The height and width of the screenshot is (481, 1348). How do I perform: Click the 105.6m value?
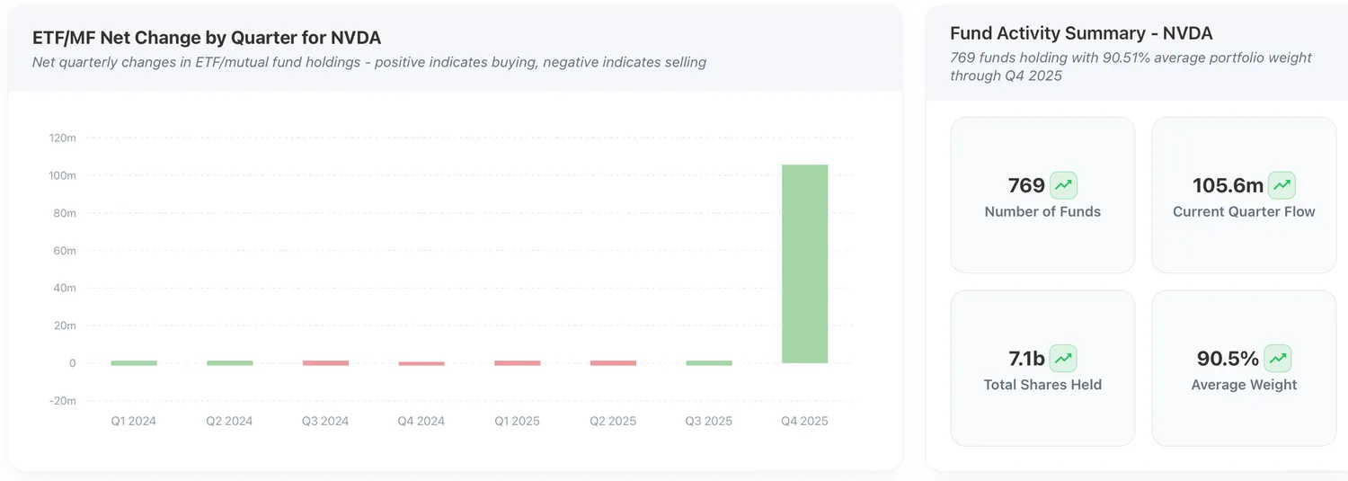pyautogui.click(x=1228, y=186)
